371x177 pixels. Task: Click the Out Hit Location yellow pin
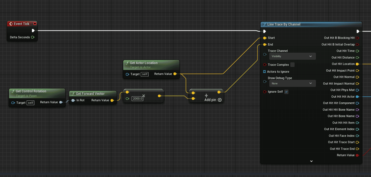coord(357,64)
